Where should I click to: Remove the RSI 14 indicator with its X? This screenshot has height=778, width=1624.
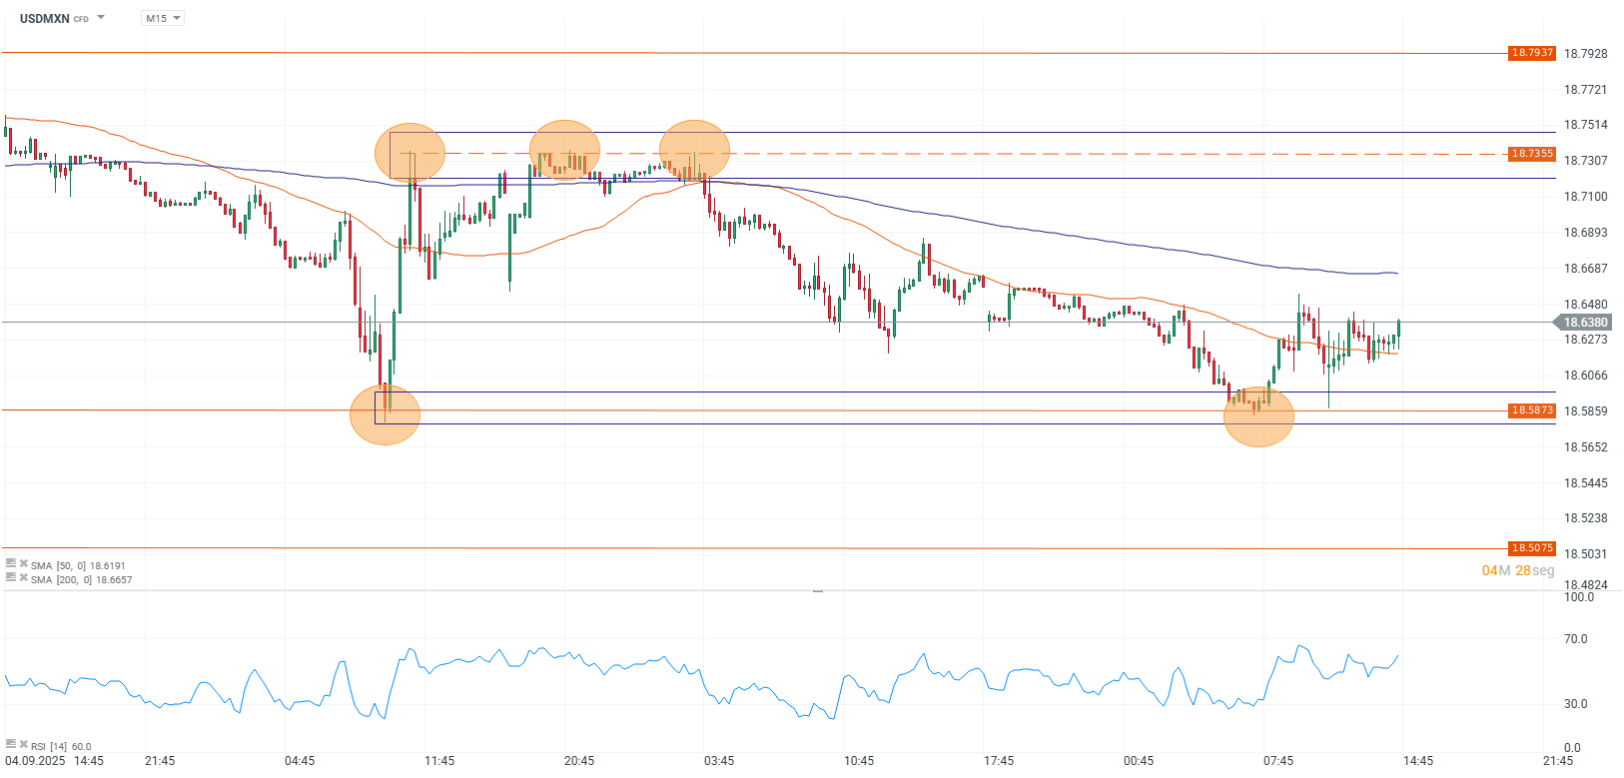24,744
